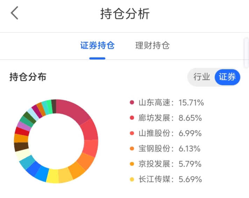Switch to 证券持仓 tab
The width and height of the screenshot is (249, 198).
coord(97,45)
